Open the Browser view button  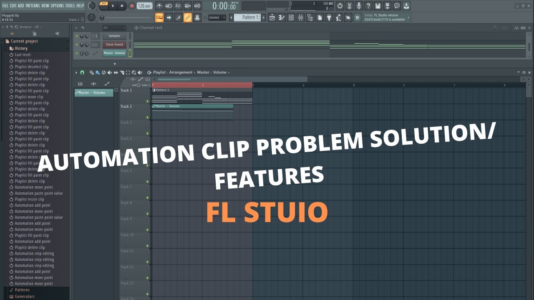tap(310, 17)
